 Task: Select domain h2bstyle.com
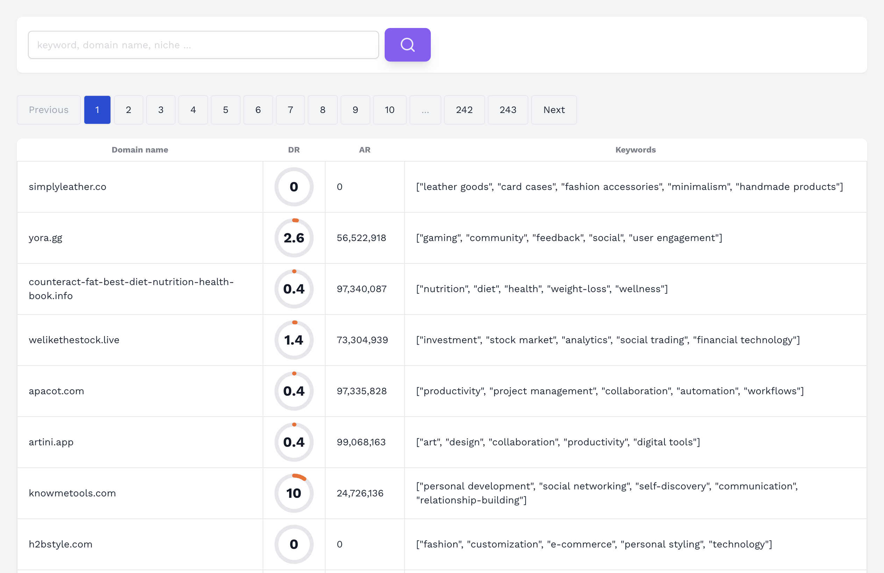tap(60, 544)
